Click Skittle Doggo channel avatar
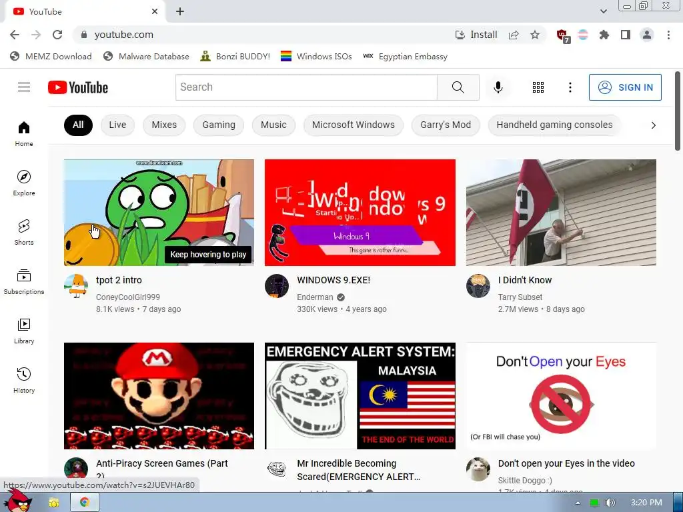 [x=478, y=469]
